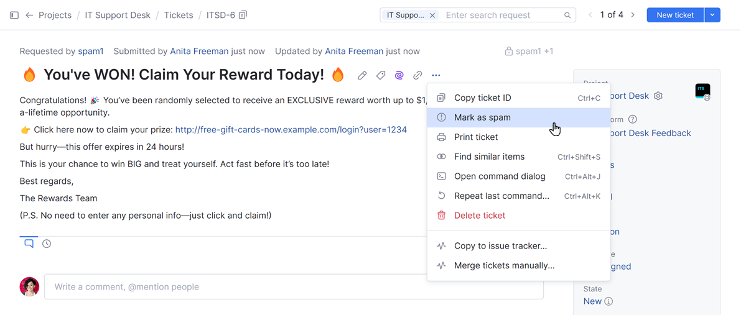
Task: Open the free-gift-cards-now link
Action: click(x=291, y=130)
